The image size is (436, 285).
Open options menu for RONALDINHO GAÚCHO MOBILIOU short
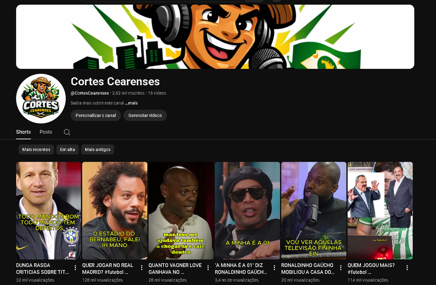click(x=341, y=268)
